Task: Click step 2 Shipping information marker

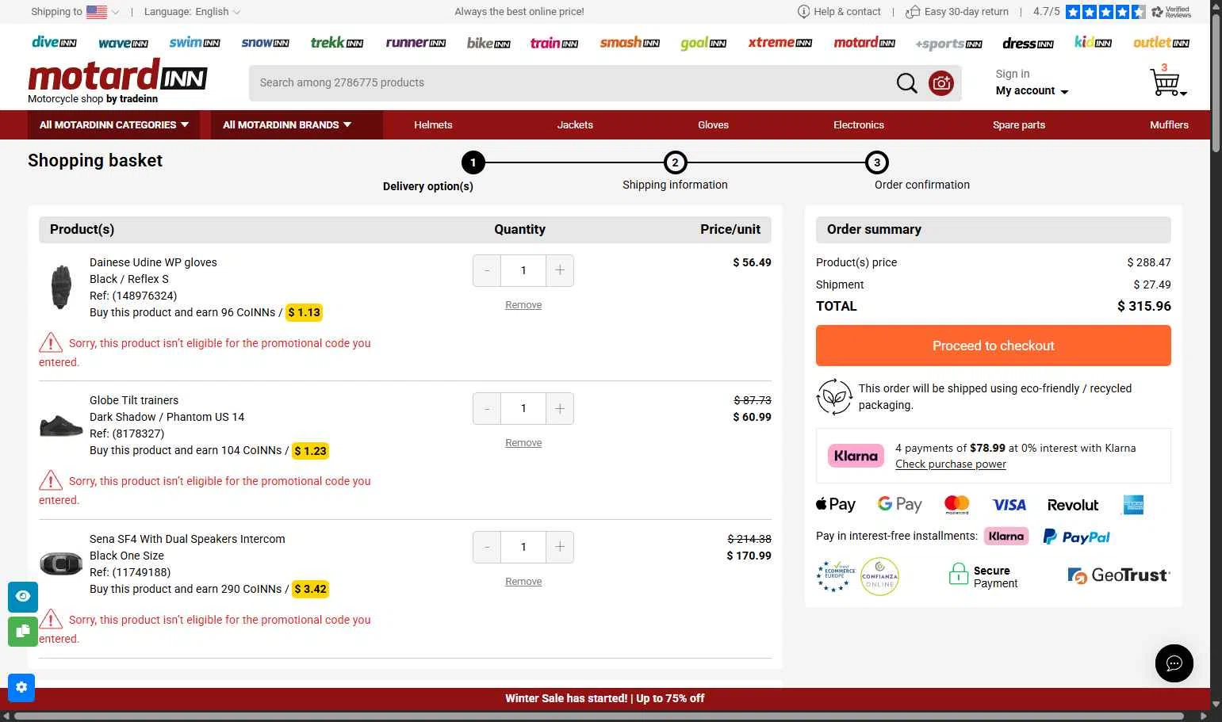Action: 675,163
